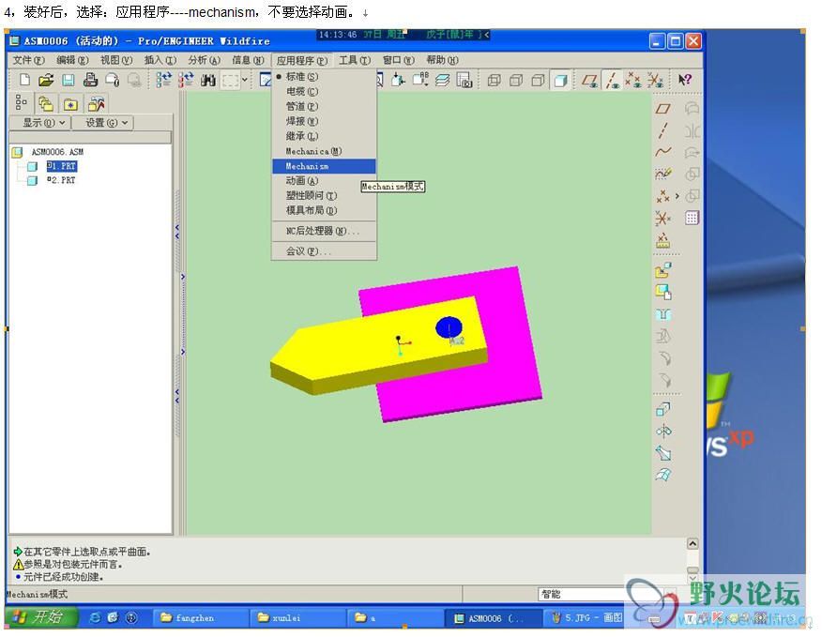
Task: Choose 模具布局 from the applications menu
Action: point(324,211)
